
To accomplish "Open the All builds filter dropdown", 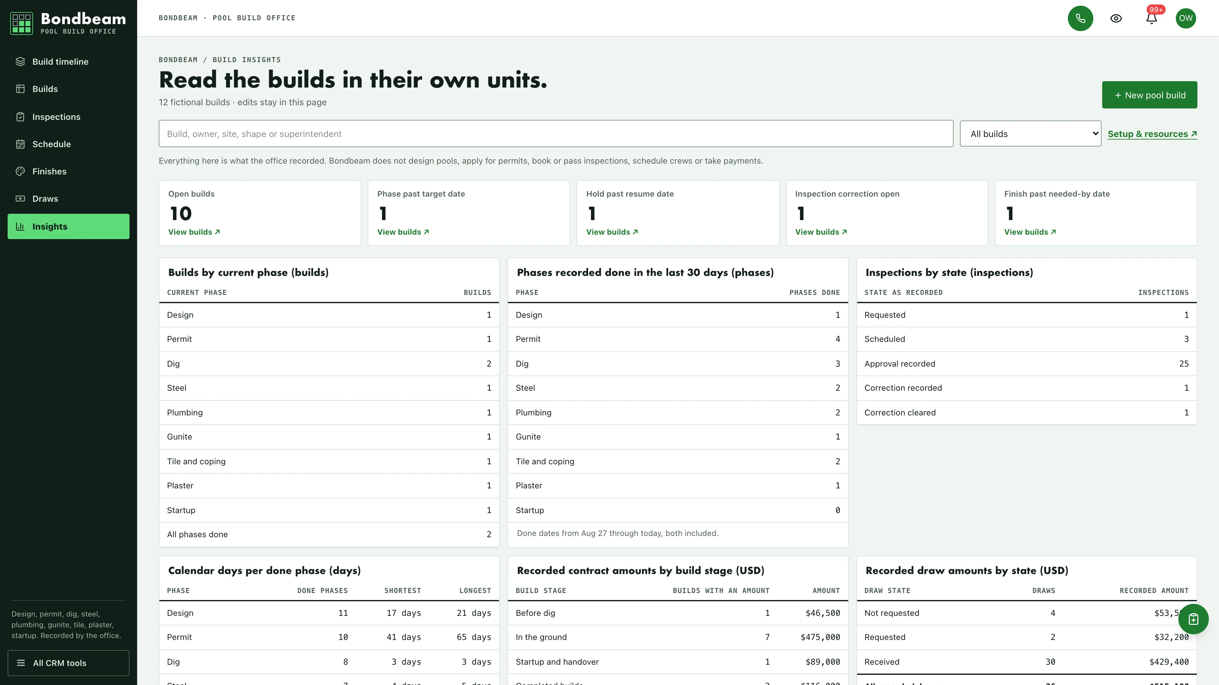I will click(x=1030, y=134).
